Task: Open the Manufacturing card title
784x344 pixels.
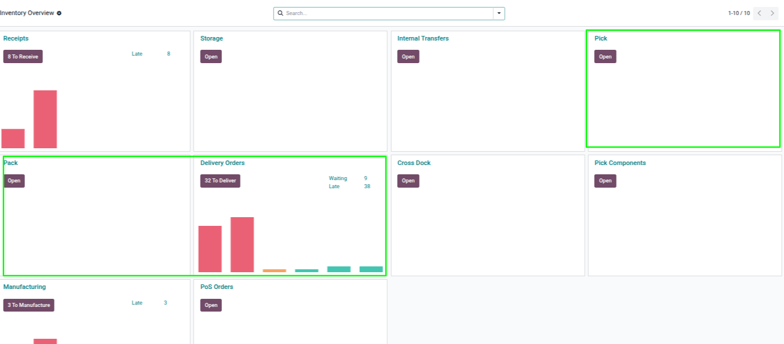Action: 24,287
